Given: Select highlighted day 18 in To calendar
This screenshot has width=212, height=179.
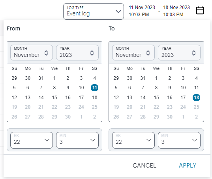Looking at the screenshot, I should click(x=196, y=98).
